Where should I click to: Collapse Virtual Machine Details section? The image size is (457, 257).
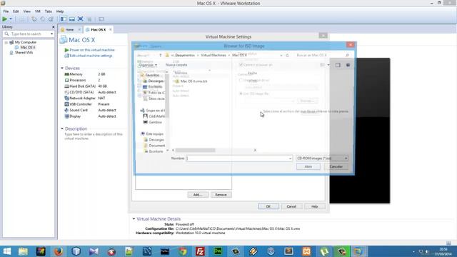tap(134, 219)
